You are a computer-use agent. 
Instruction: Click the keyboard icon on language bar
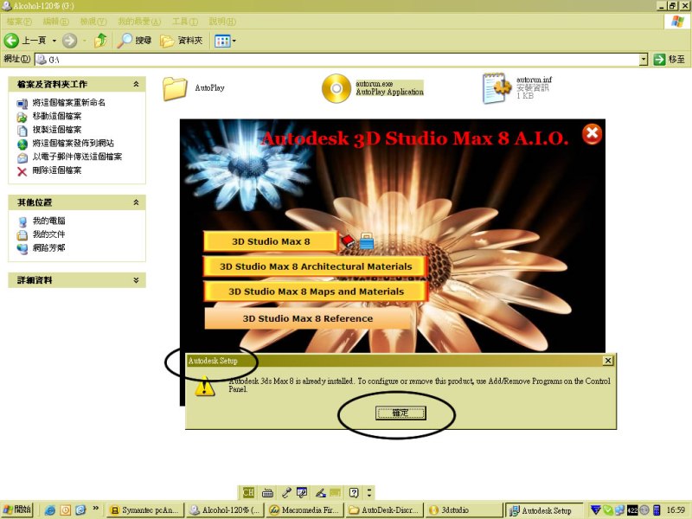[x=267, y=492]
